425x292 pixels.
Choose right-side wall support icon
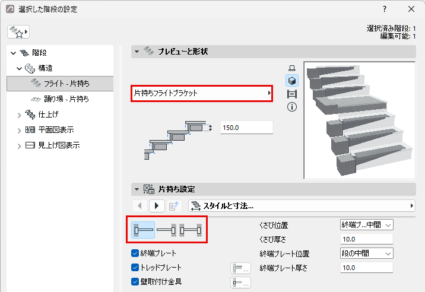[166, 230]
